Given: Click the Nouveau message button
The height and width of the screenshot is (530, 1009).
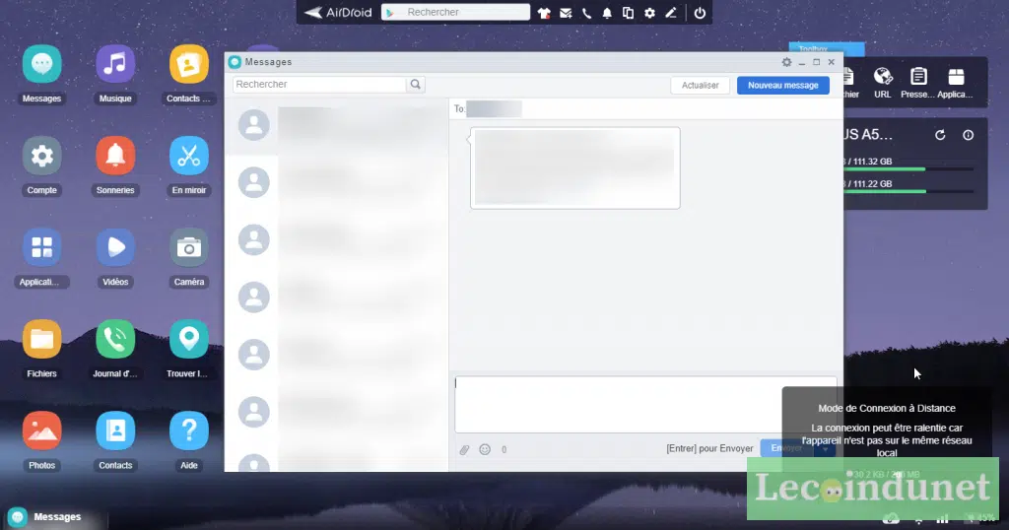Looking at the screenshot, I should 782,85.
